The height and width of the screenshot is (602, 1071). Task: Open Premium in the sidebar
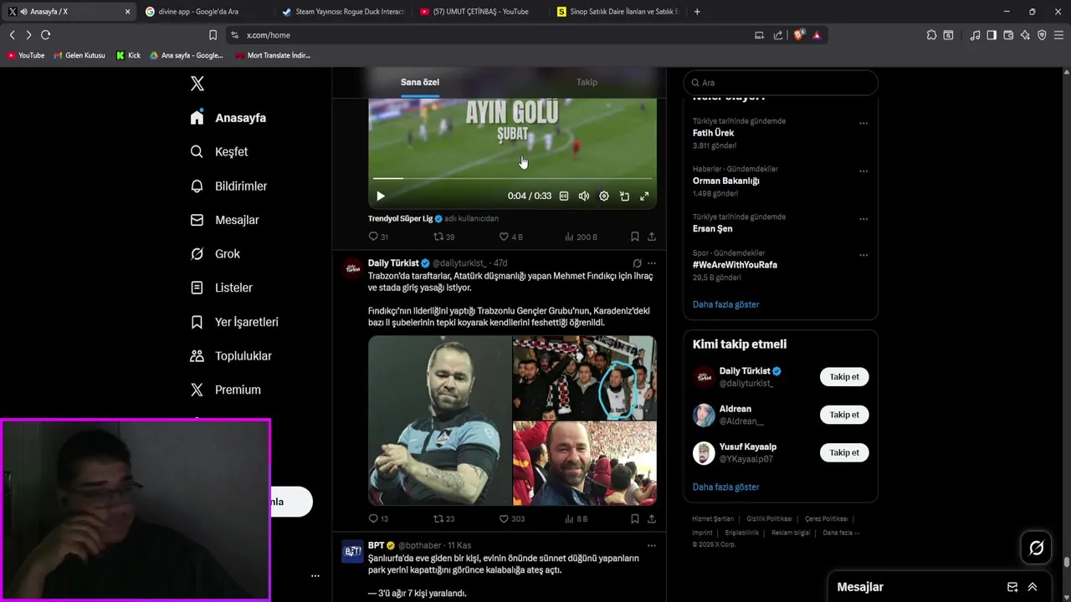(x=225, y=390)
